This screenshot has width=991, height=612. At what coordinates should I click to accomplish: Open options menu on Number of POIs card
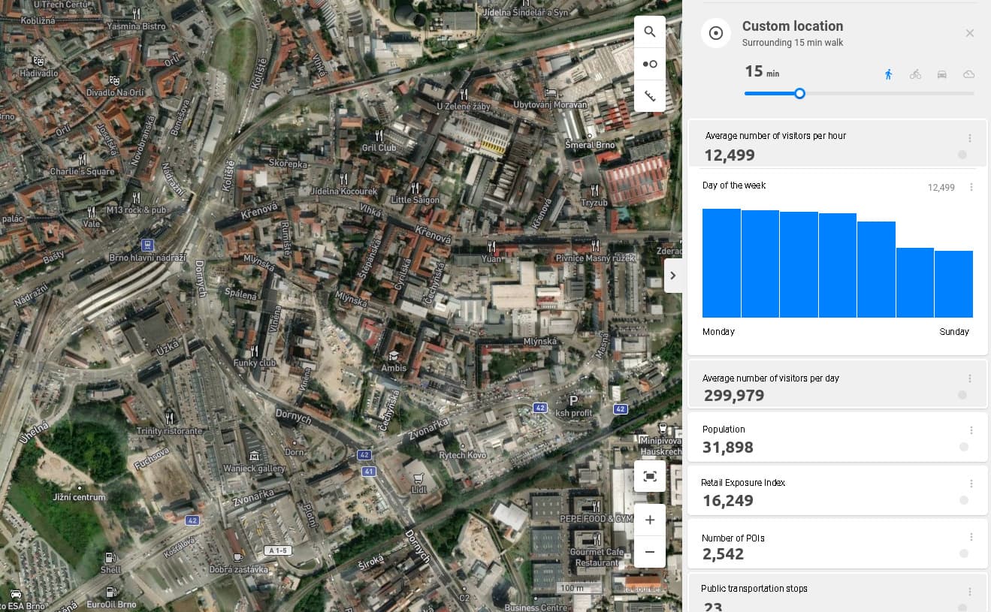click(x=970, y=538)
